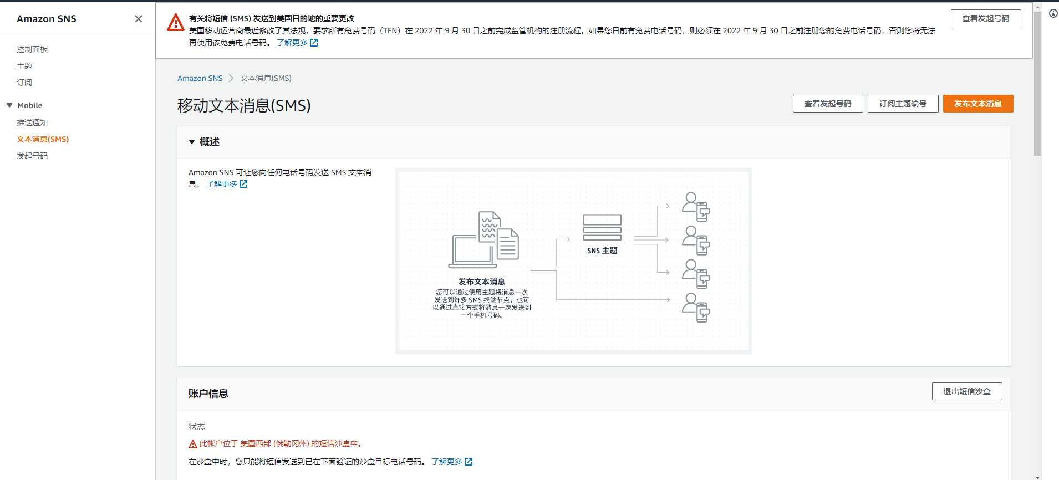The width and height of the screenshot is (1059, 480).
Task: Click 了解更多 link in the overview
Action: coord(222,184)
